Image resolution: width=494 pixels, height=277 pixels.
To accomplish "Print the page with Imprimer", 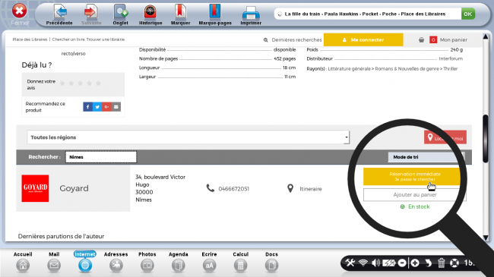I will tap(251, 14).
